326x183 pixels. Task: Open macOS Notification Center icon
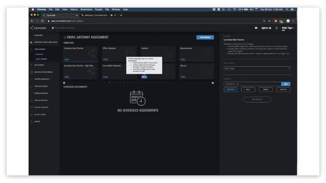click(x=292, y=10)
